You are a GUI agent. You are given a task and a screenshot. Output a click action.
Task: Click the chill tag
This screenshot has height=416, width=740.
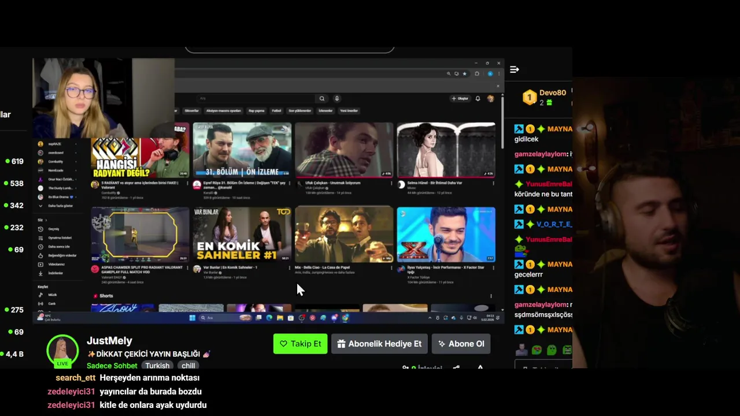188,366
